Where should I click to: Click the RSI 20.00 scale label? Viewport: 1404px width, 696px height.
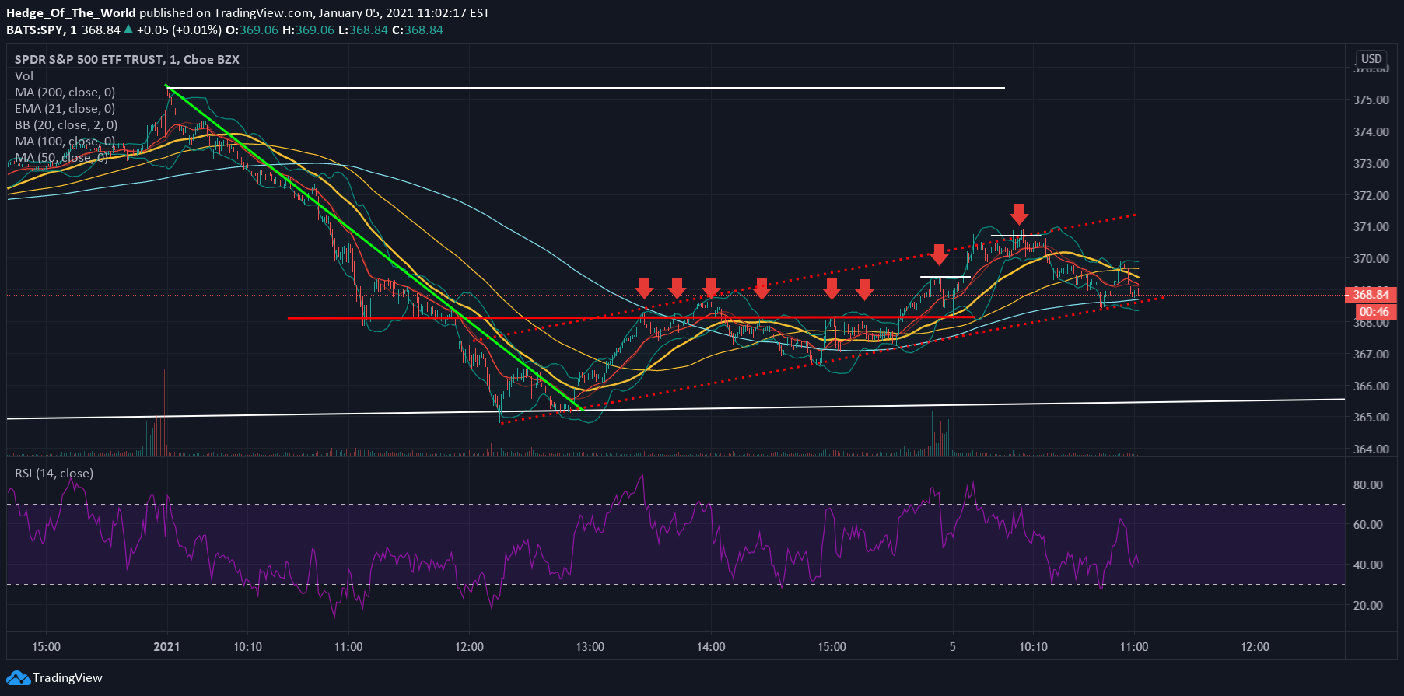pyautogui.click(x=1367, y=605)
